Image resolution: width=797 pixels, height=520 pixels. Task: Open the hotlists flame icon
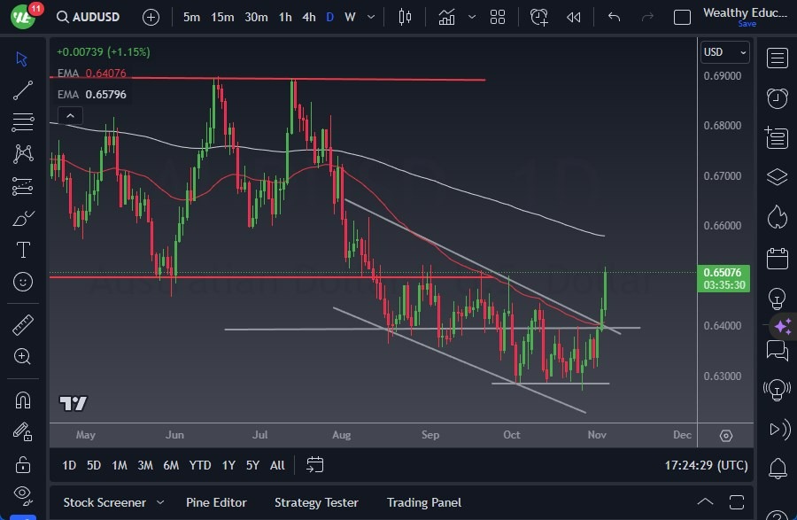(777, 217)
